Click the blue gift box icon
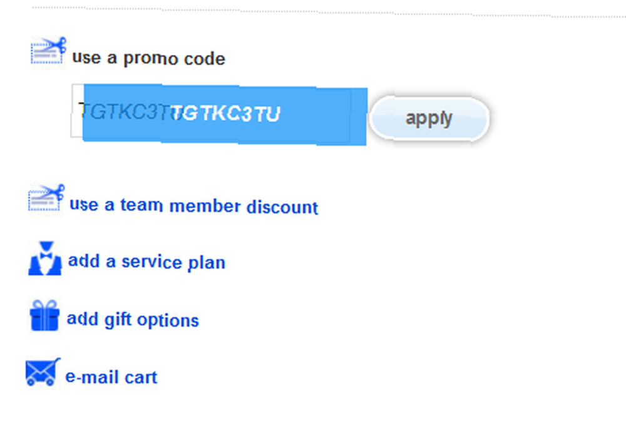Viewport: 626px width, 436px height. [x=44, y=315]
